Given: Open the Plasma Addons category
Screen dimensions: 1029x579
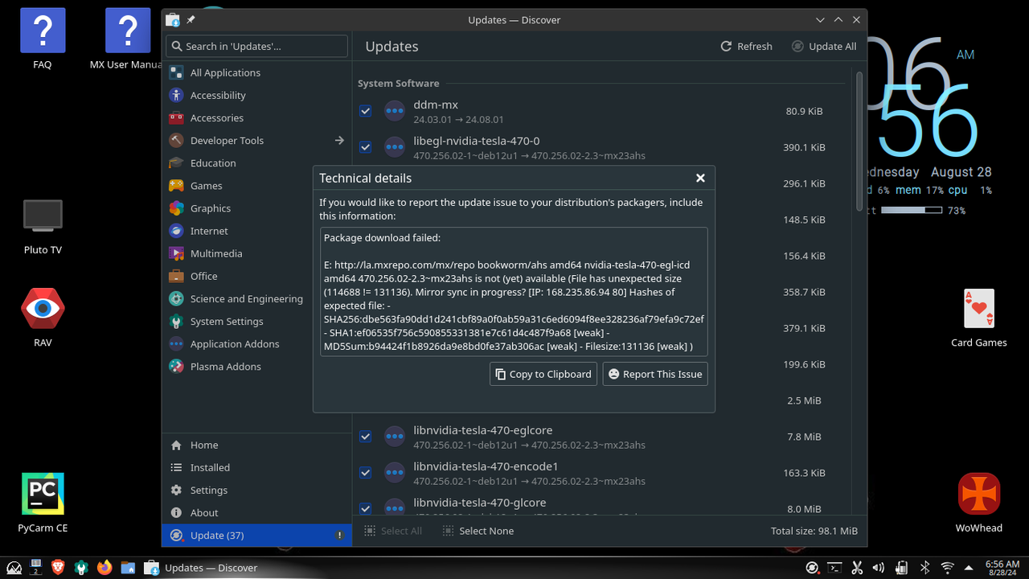Looking at the screenshot, I should coord(256,366).
